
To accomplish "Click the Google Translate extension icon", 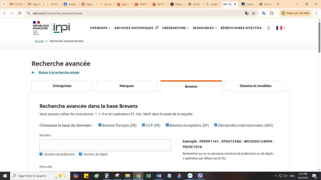I will (x=264, y=13).
